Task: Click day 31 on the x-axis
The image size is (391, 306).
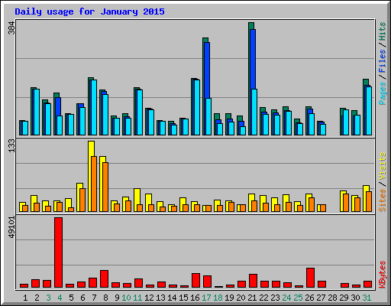Action: click(367, 298)
